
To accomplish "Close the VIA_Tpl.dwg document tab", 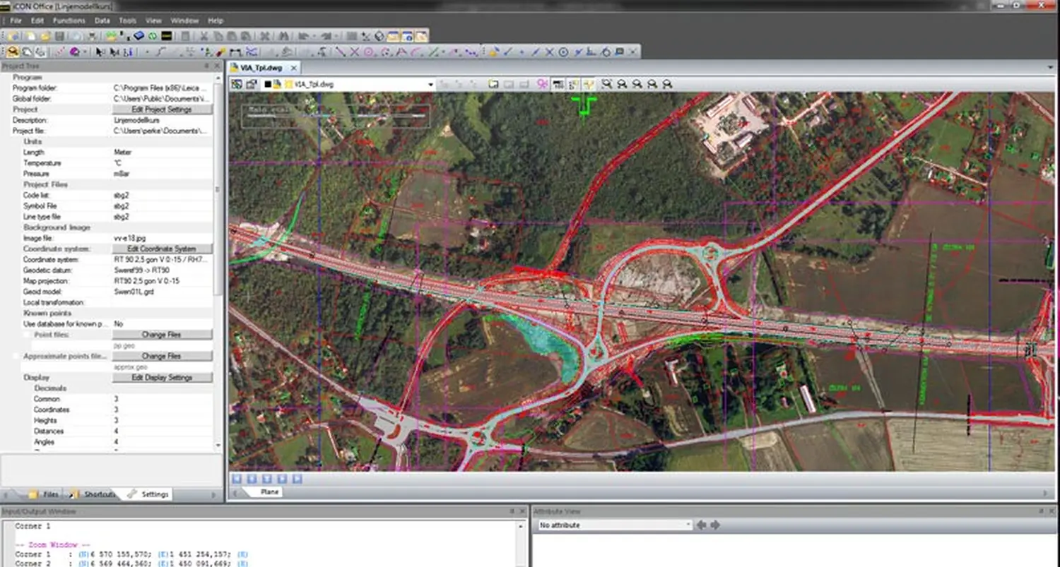I will [293, 68].
